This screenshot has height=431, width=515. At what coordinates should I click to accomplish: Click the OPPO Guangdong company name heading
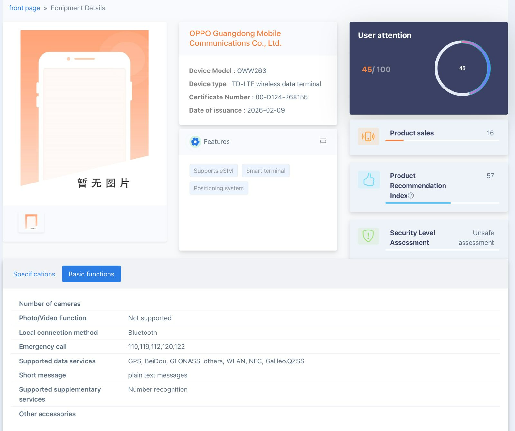235,38
